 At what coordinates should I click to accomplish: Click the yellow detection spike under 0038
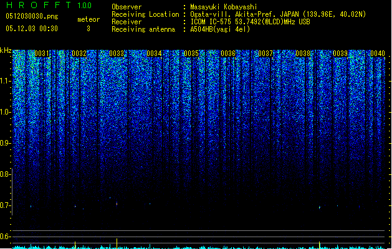coord(320,245)
